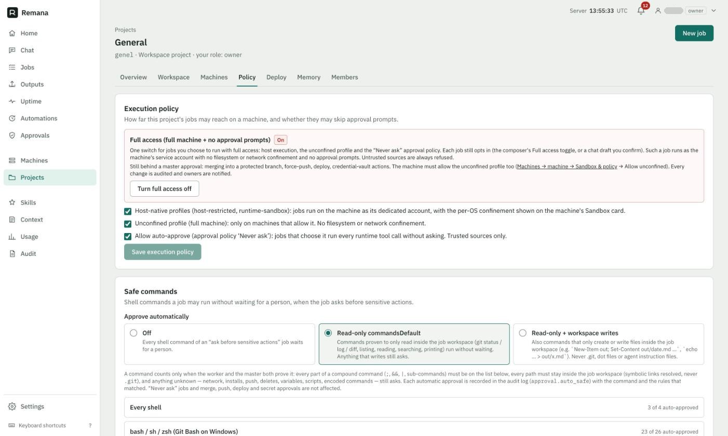The image size is (728, 436).
Task: Open Usage via its bar chart icon
Action: pyautogui.click(x=12, y=237)
